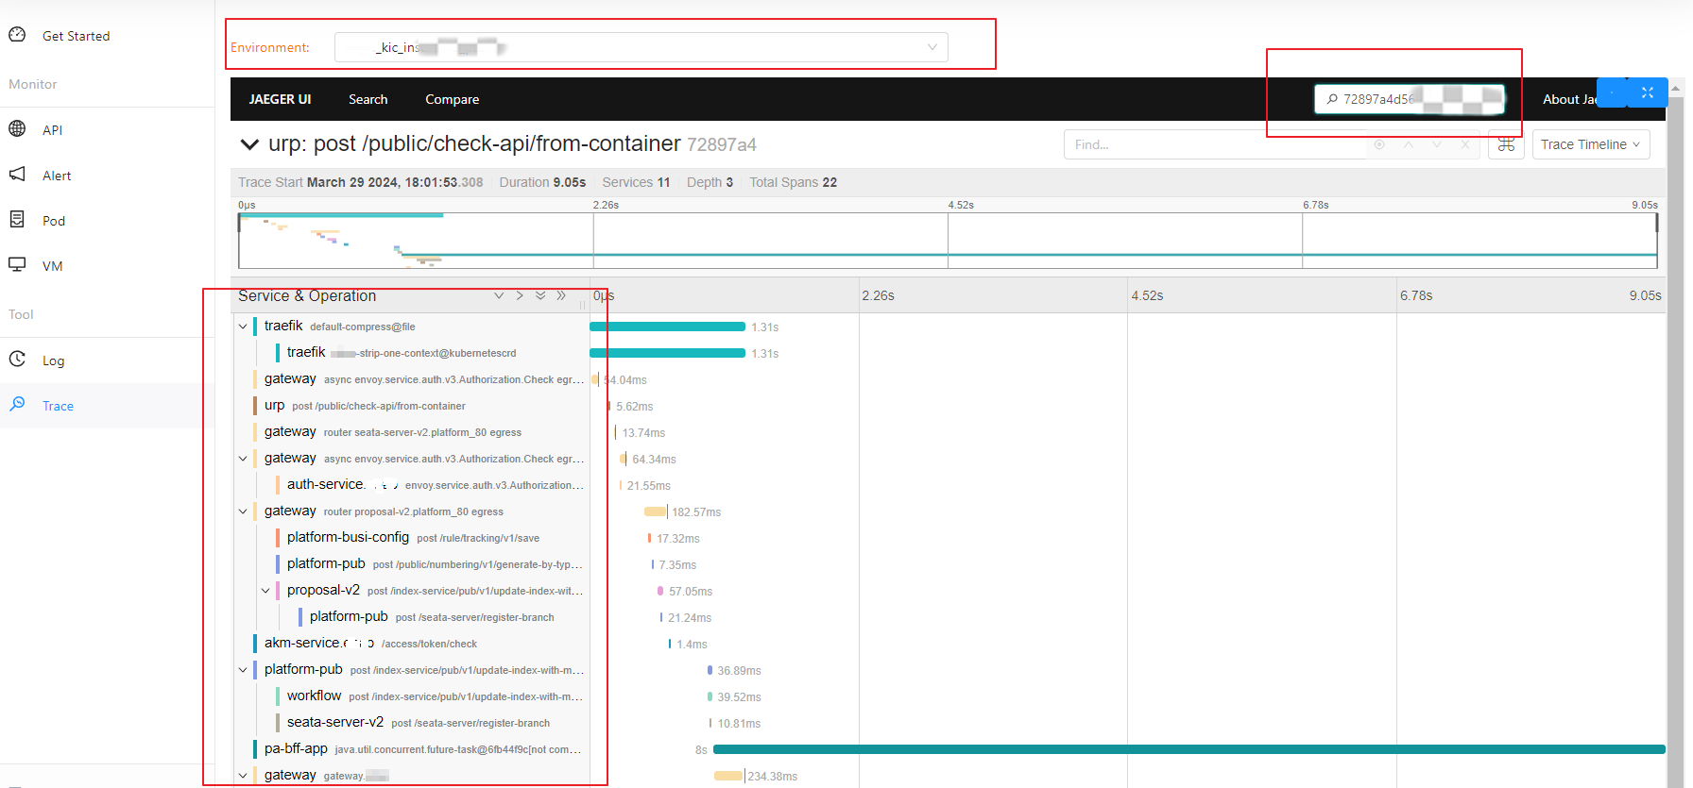Click Collapse All double-chevron-right icon
The width and height of the screenshot is (1693, 788).
pyautogui.click(x=561, y=295)
